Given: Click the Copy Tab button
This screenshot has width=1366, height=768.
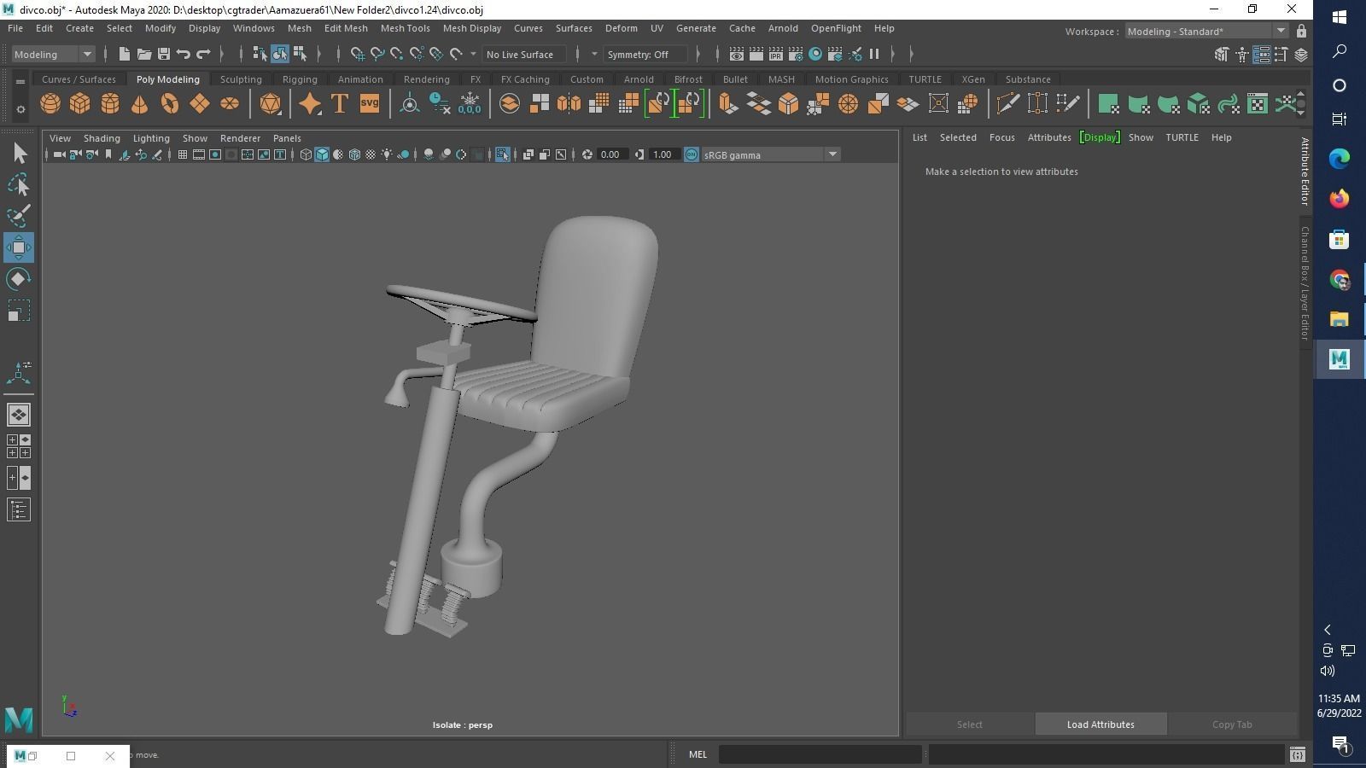Looking at the screenshot, I should point(1232,724).
